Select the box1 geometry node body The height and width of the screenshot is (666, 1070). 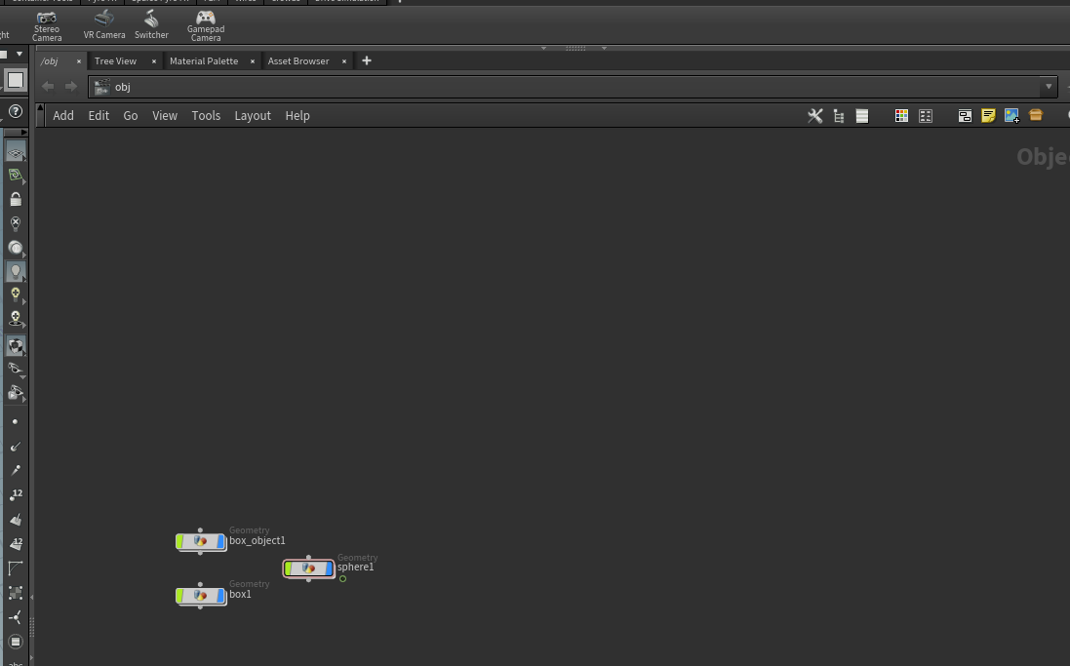coord(201,595)
